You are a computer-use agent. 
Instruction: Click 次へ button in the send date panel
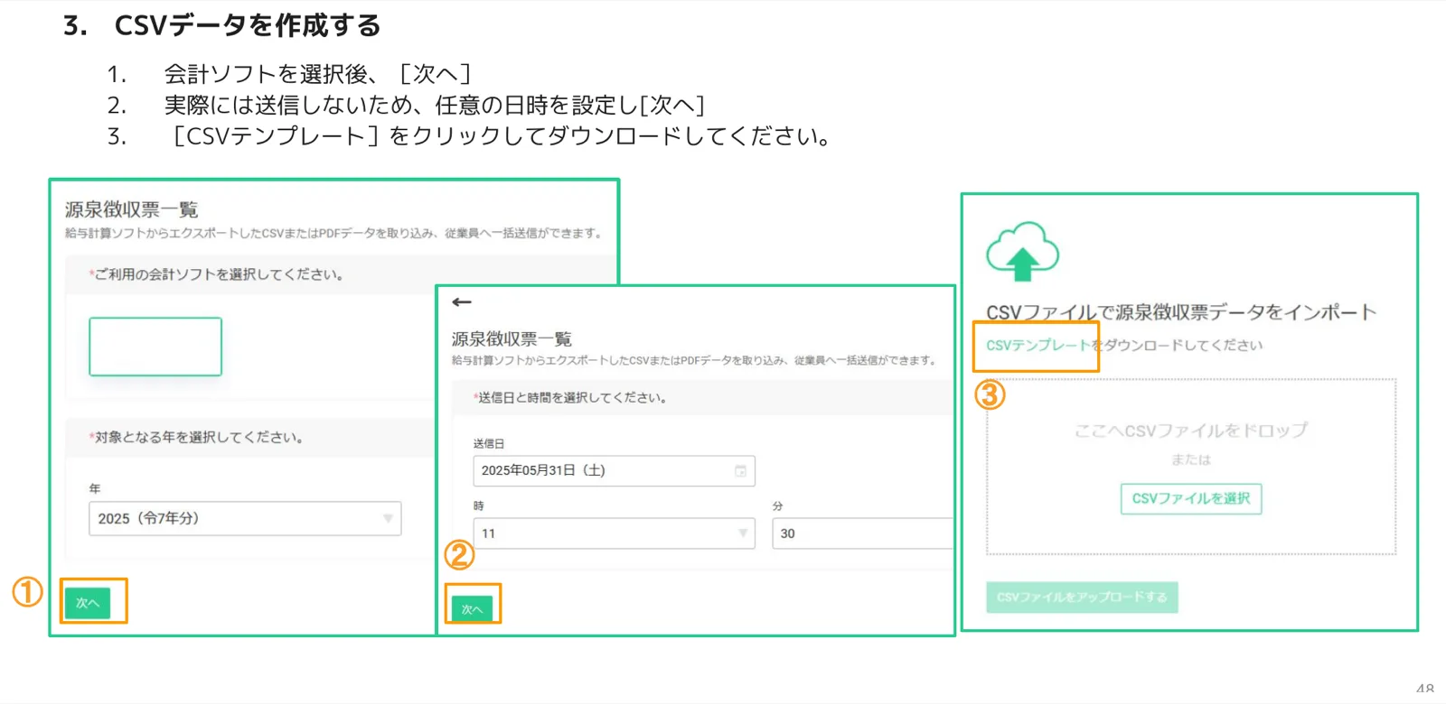click(472, 609)
